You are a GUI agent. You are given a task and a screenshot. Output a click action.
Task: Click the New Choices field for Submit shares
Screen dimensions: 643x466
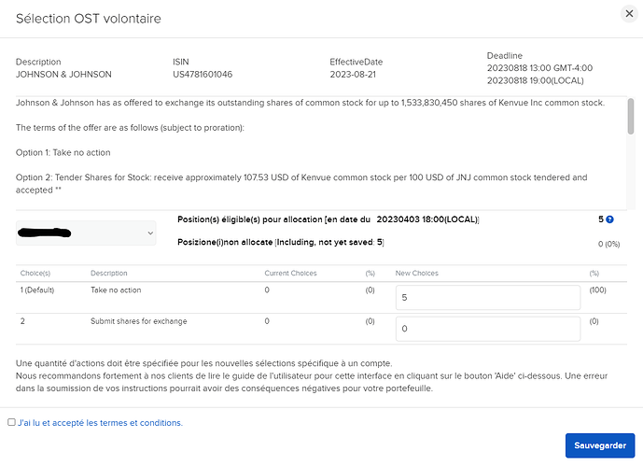click(x=487, y=329)
